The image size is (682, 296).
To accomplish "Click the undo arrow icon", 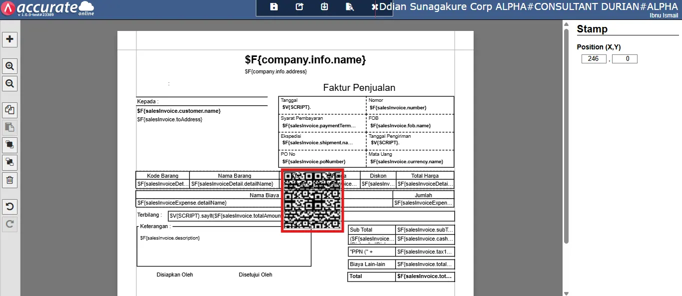I will click(9, 206).
